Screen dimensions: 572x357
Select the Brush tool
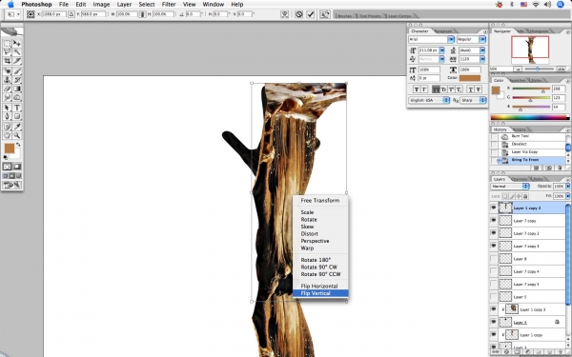17,71
